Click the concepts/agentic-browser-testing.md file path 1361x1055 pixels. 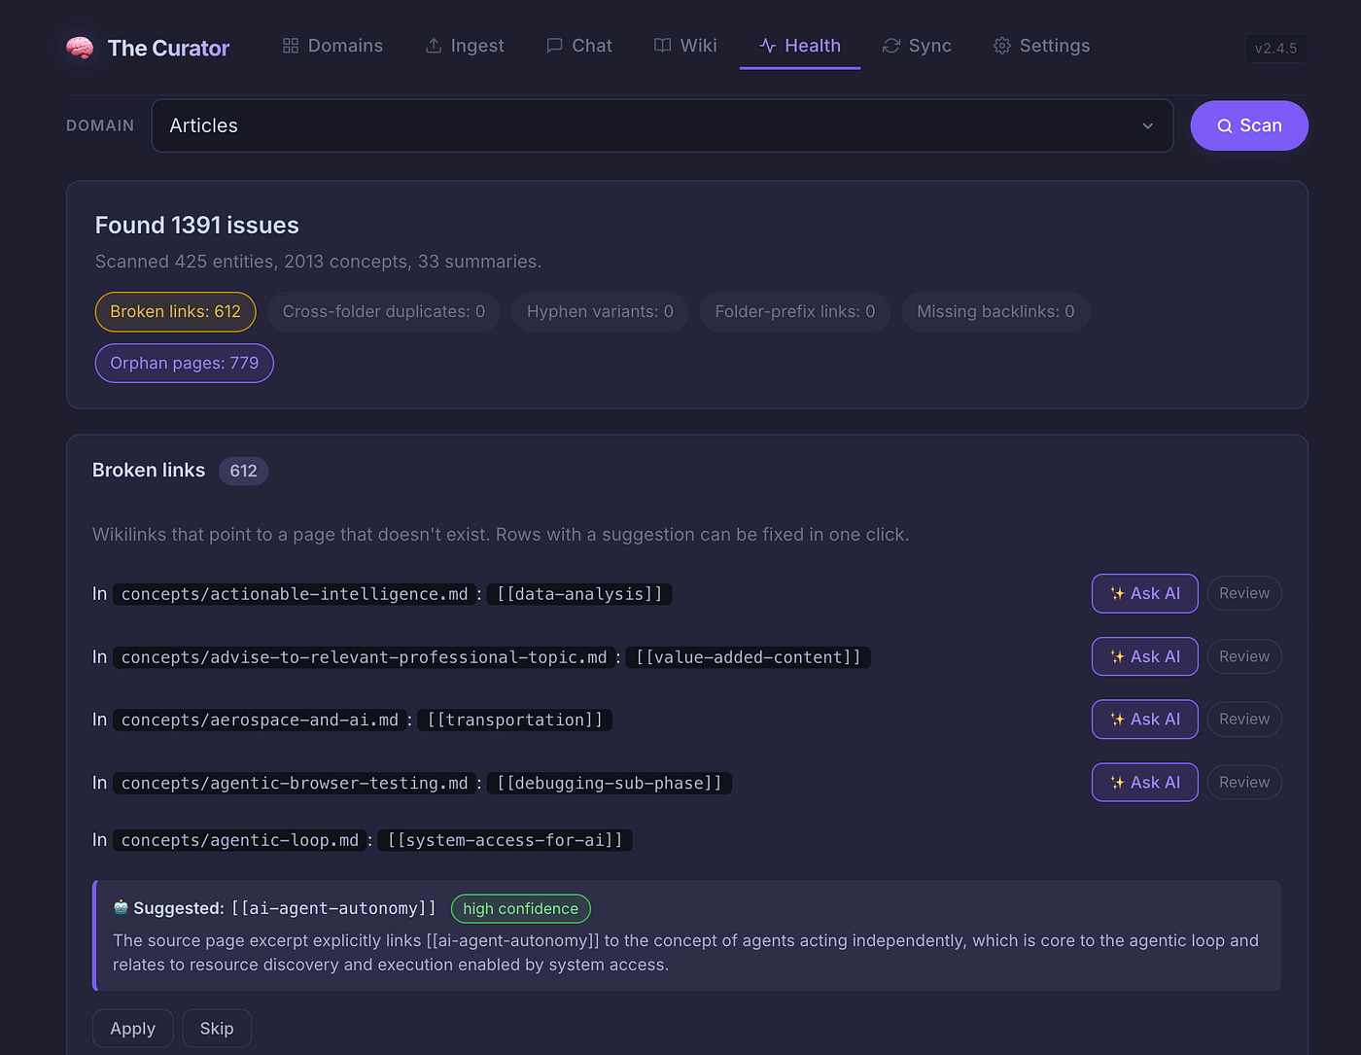(295, 783)
